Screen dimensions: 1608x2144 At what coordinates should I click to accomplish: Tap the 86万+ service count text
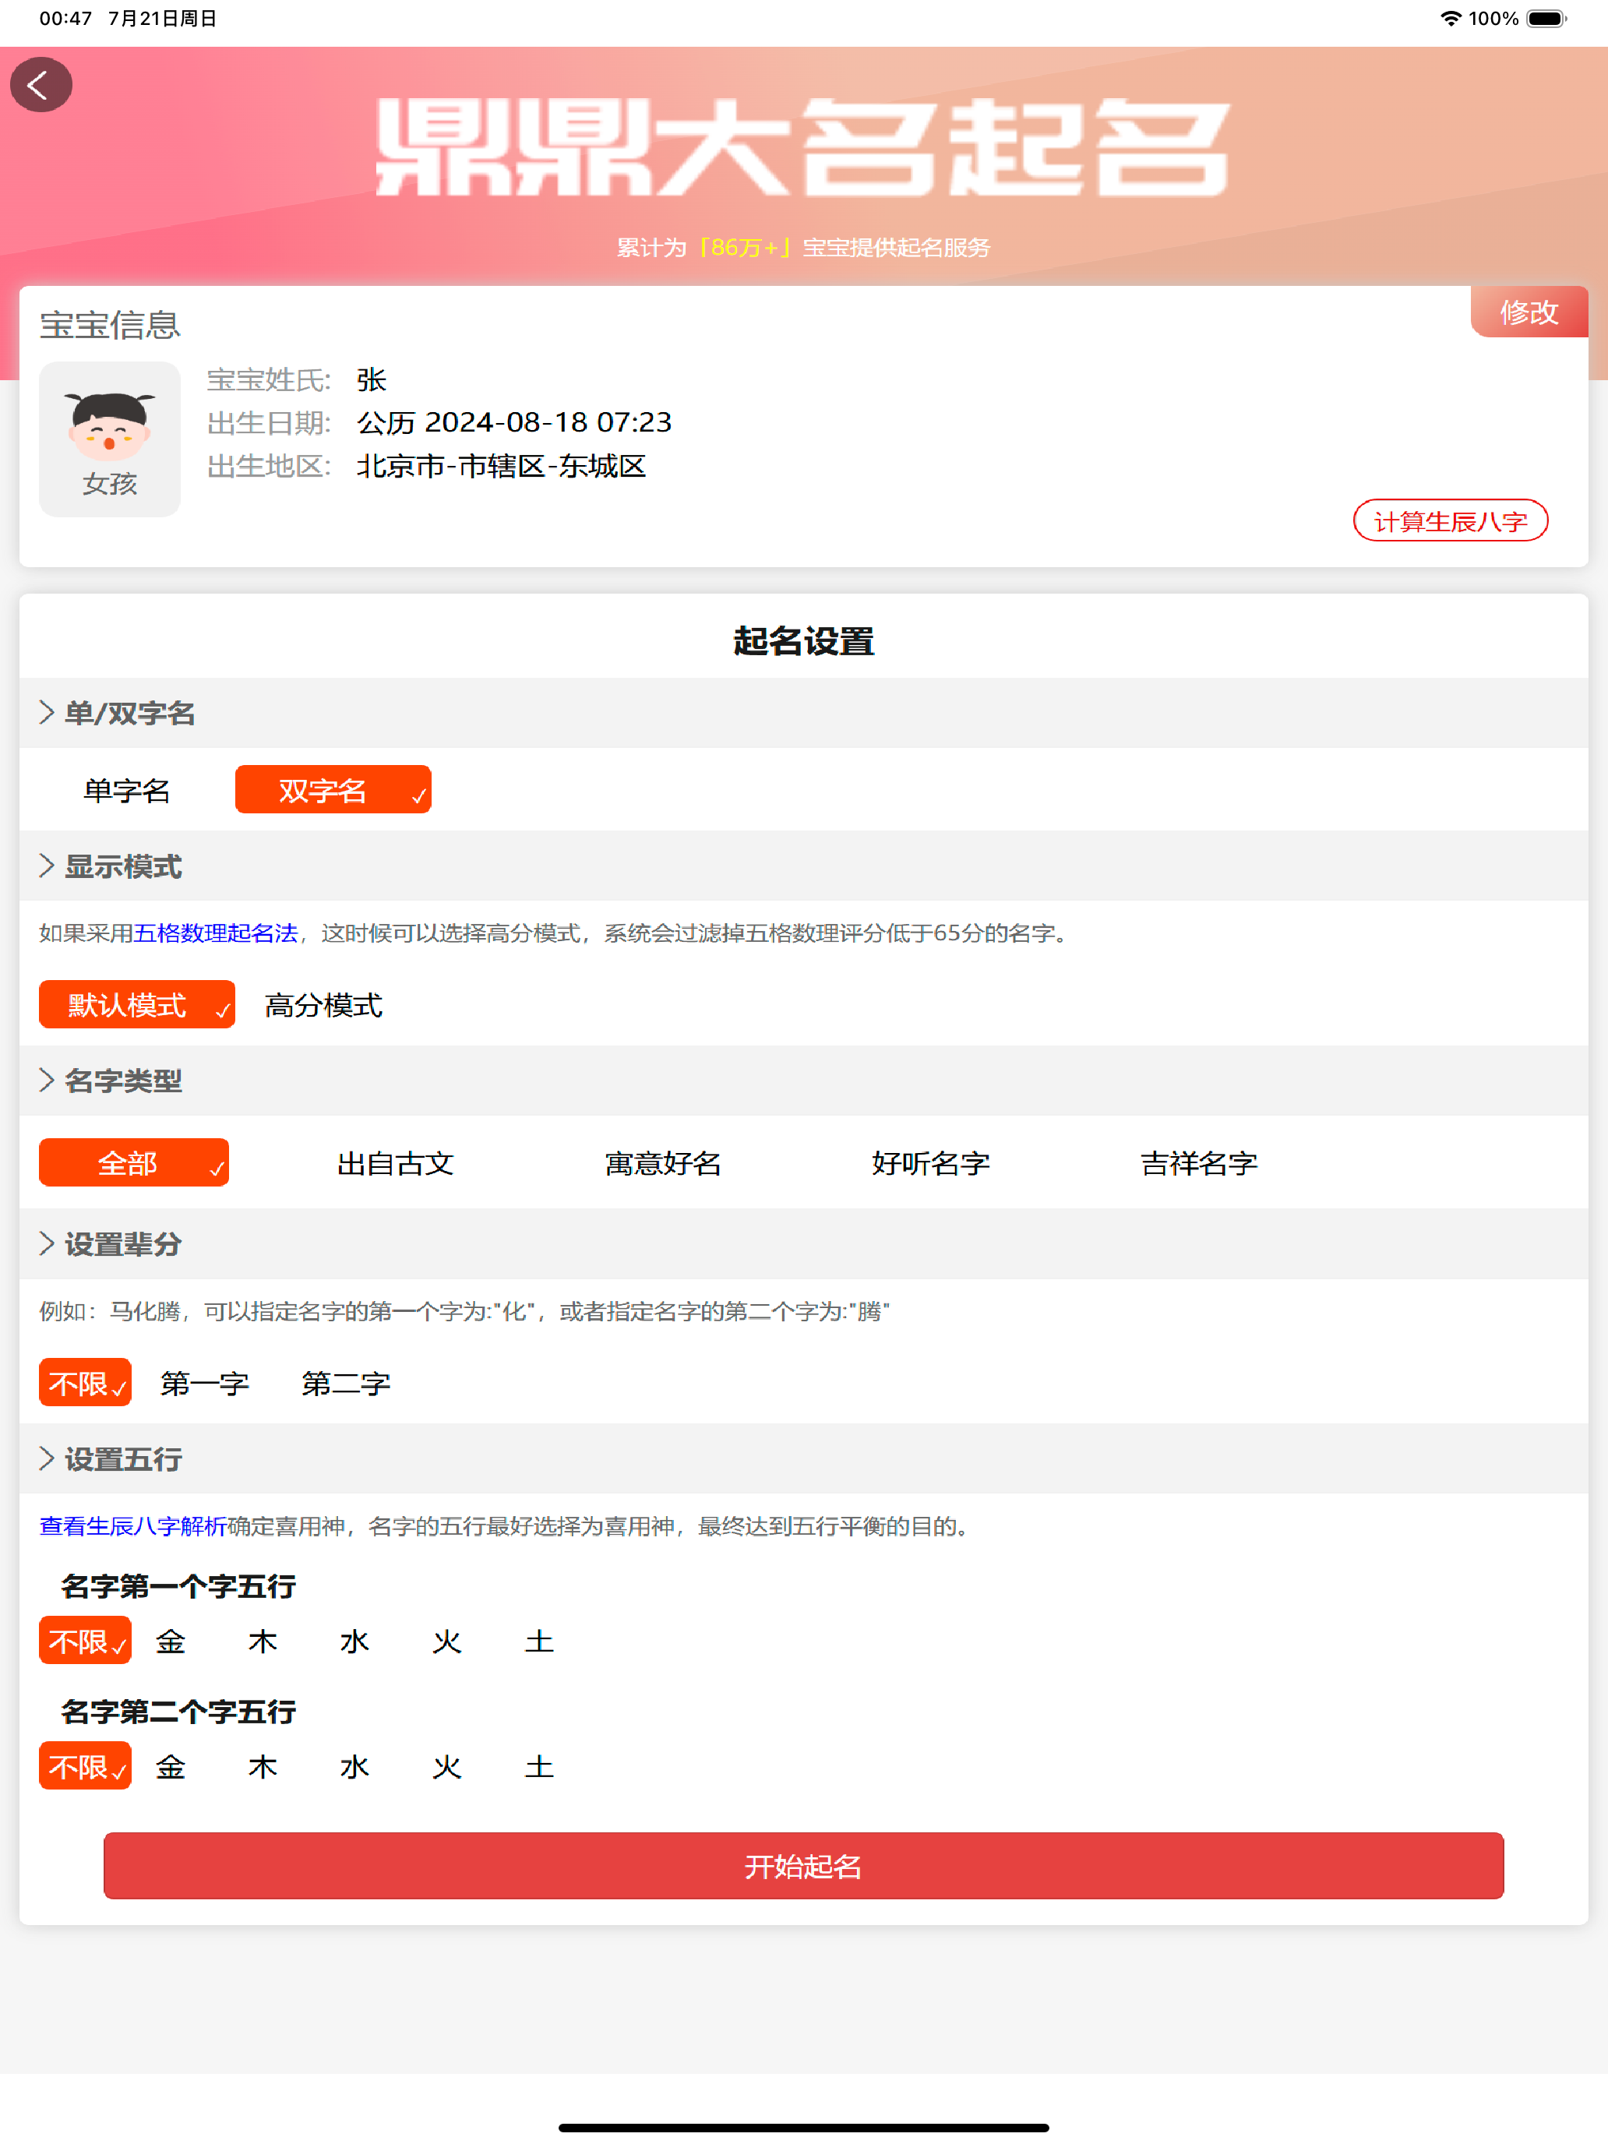tap(746, 247)
